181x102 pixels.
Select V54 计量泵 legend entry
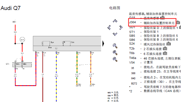[x=141, y=62]
